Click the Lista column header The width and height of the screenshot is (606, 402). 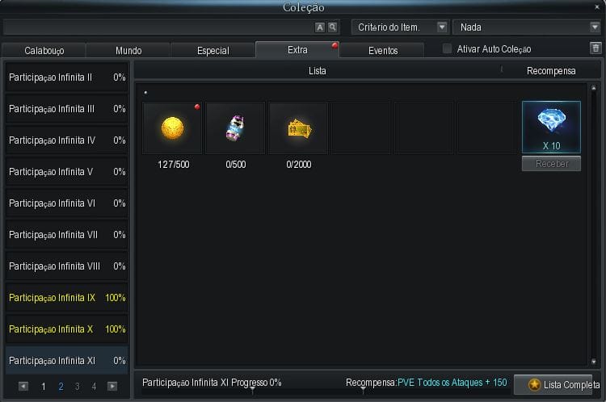click(x=318, y=71)
